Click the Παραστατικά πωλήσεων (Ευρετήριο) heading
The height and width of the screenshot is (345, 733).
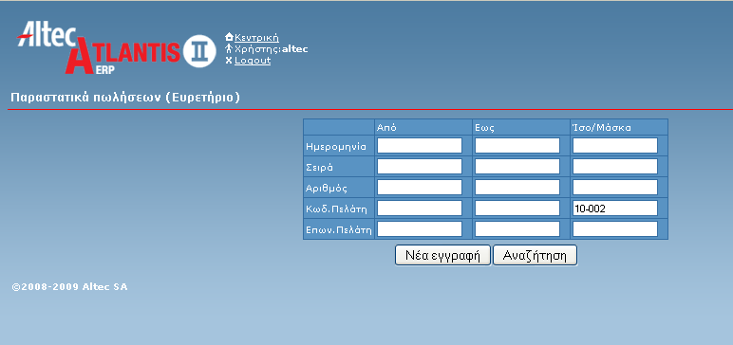click(125, 98)
